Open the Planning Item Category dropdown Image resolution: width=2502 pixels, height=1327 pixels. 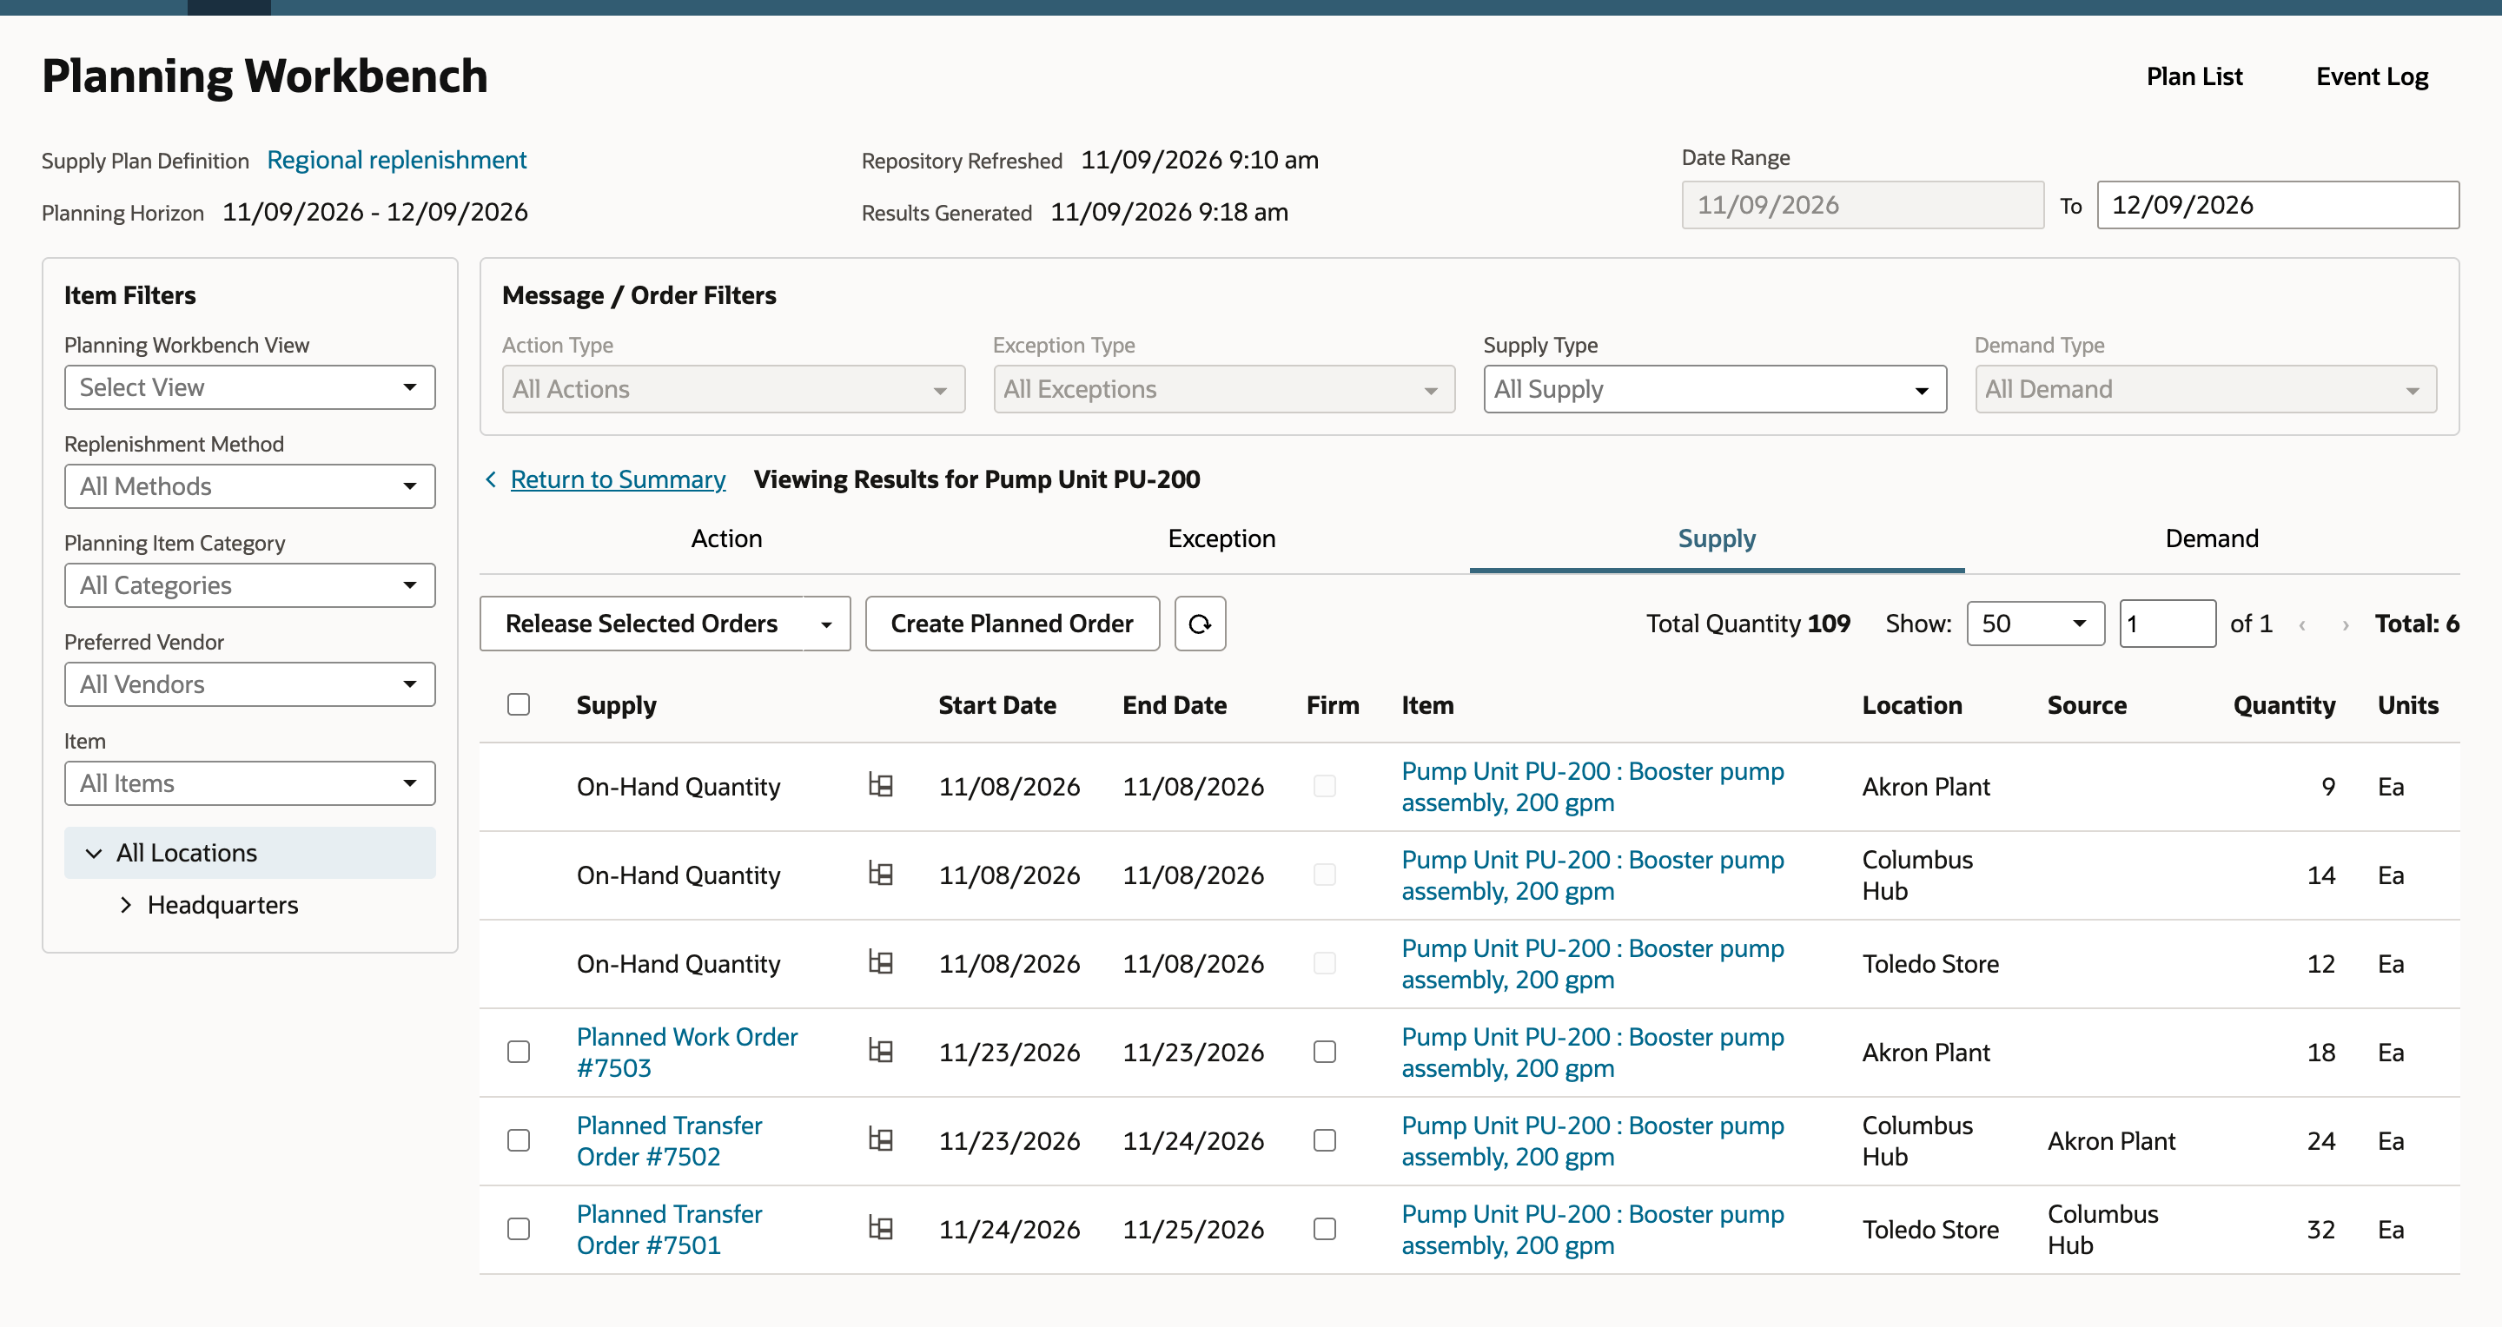[249, 585]
